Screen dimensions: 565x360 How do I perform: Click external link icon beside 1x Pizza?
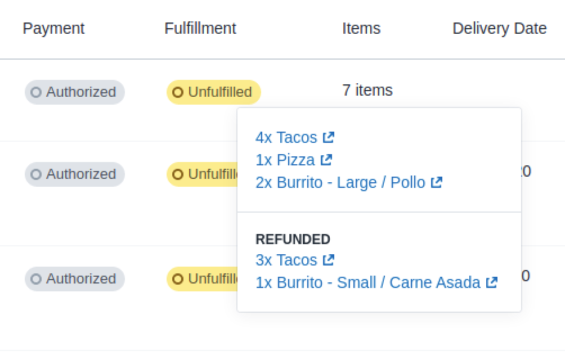(x=326, y=160)
